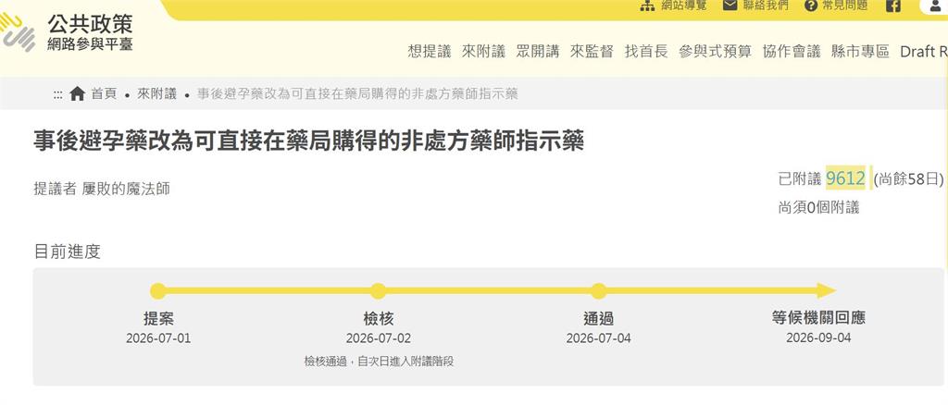The height and width of the screenshot is (405, 948).
Task: Click the 常見問題 question mark icon
Action: [x=811, y=6]
